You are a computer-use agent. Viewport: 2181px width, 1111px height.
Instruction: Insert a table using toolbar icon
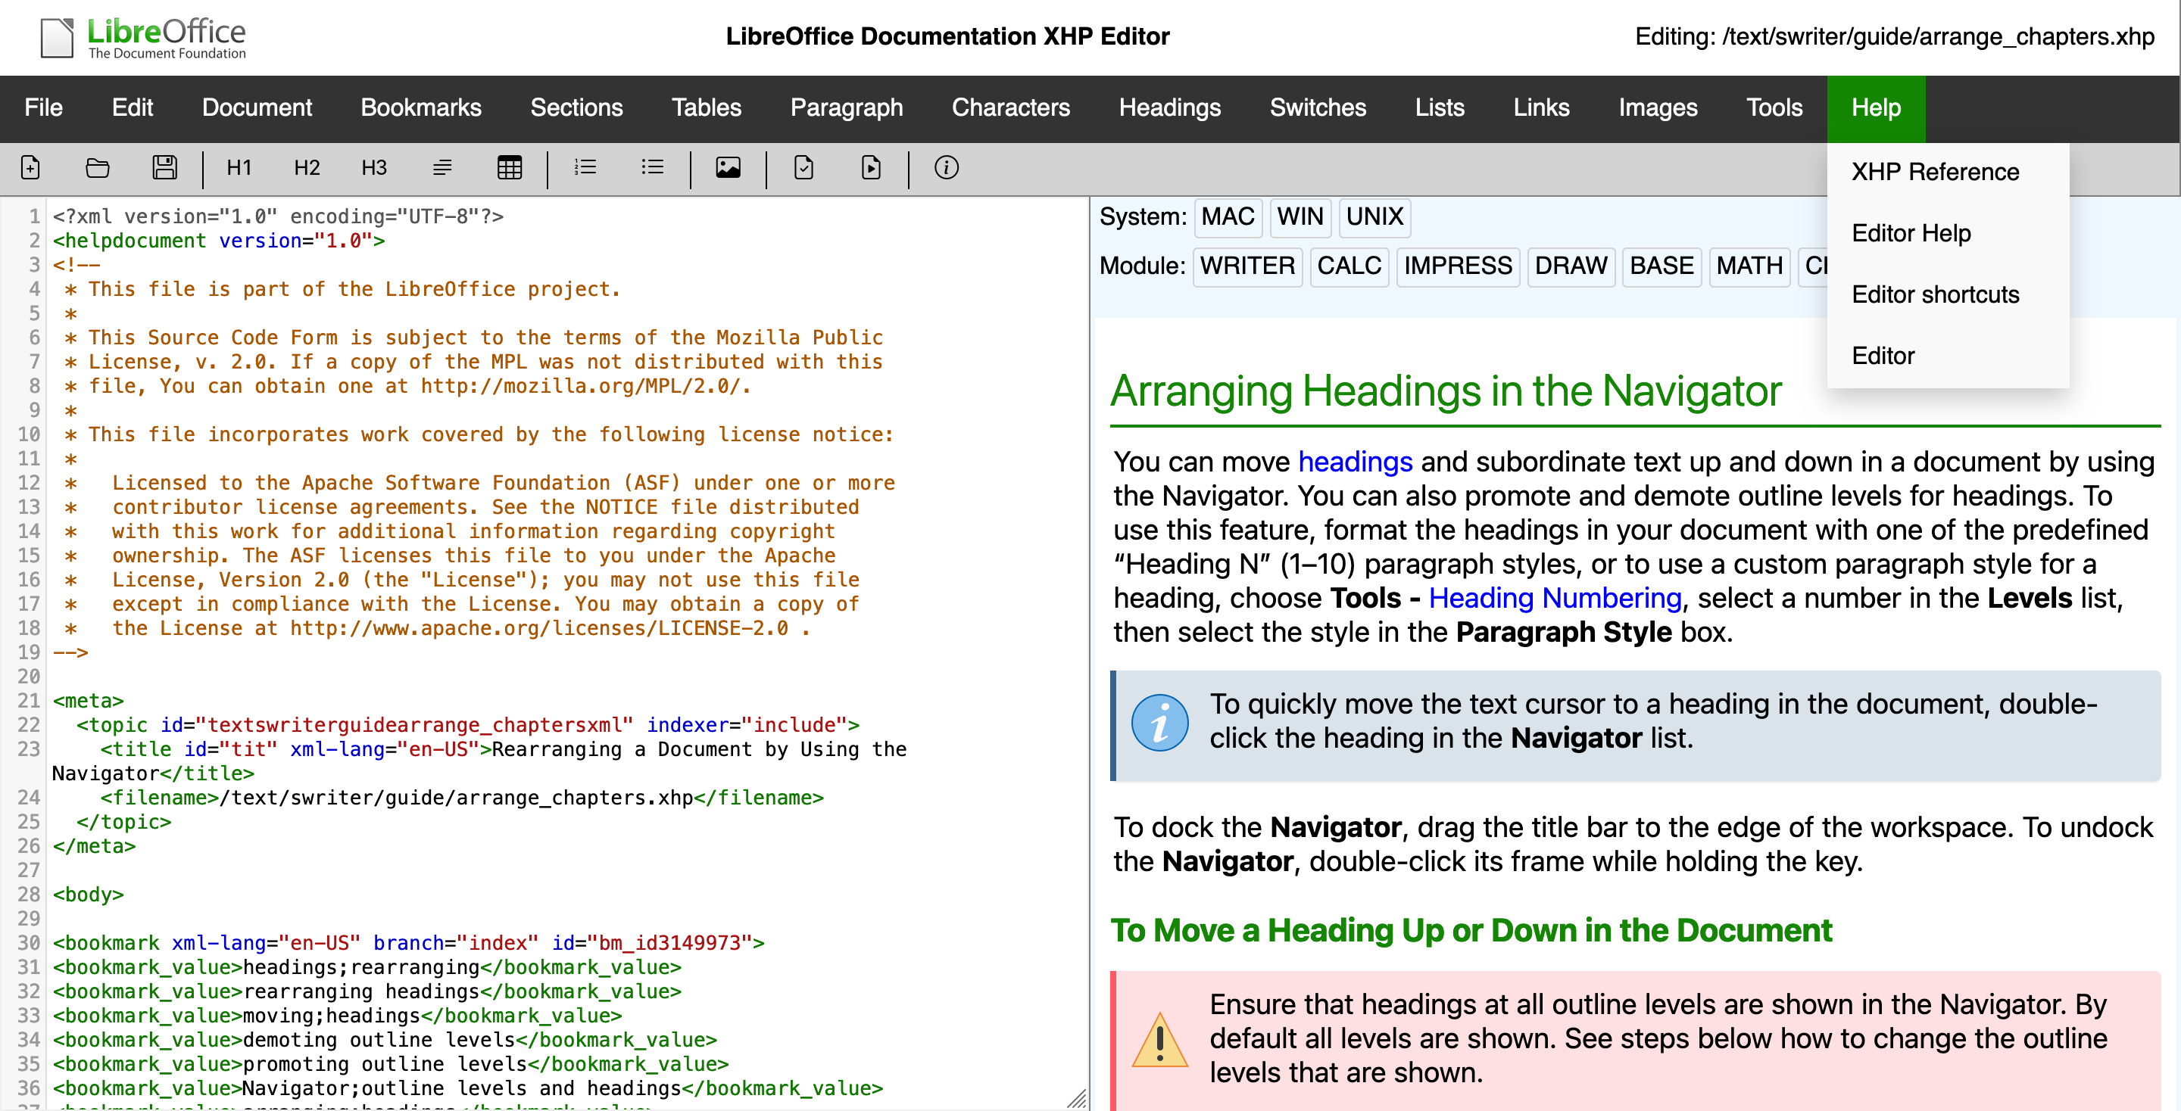click(x=509, y=167)
